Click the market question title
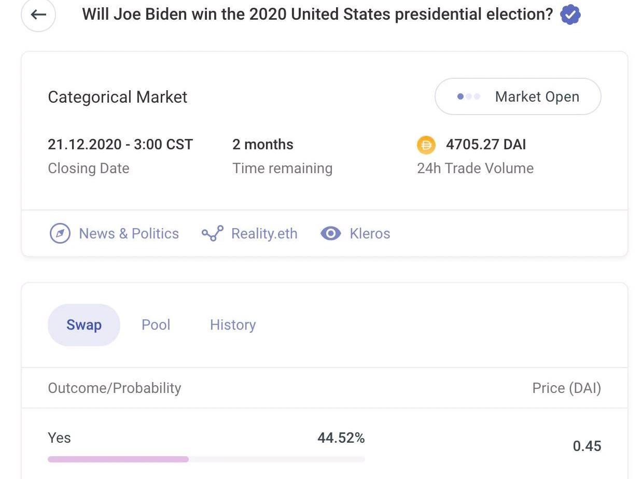 317,15
